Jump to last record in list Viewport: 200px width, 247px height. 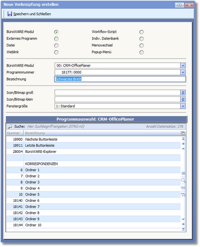click(x=183, y=229)
